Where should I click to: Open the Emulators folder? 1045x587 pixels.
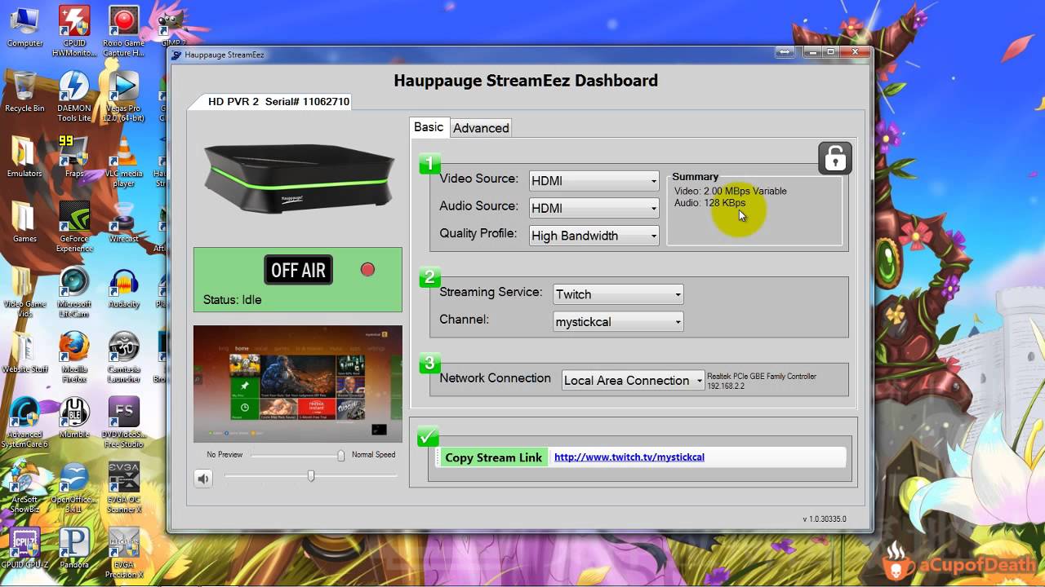pyautogui.click(x=24, y=157)
